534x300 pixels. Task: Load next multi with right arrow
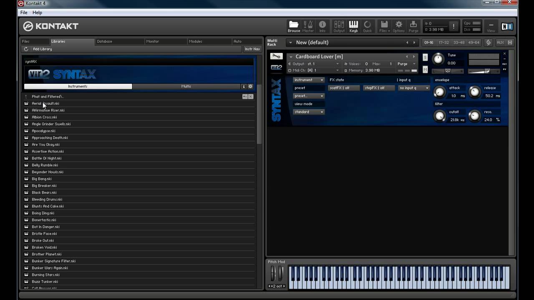pos(414,42)
